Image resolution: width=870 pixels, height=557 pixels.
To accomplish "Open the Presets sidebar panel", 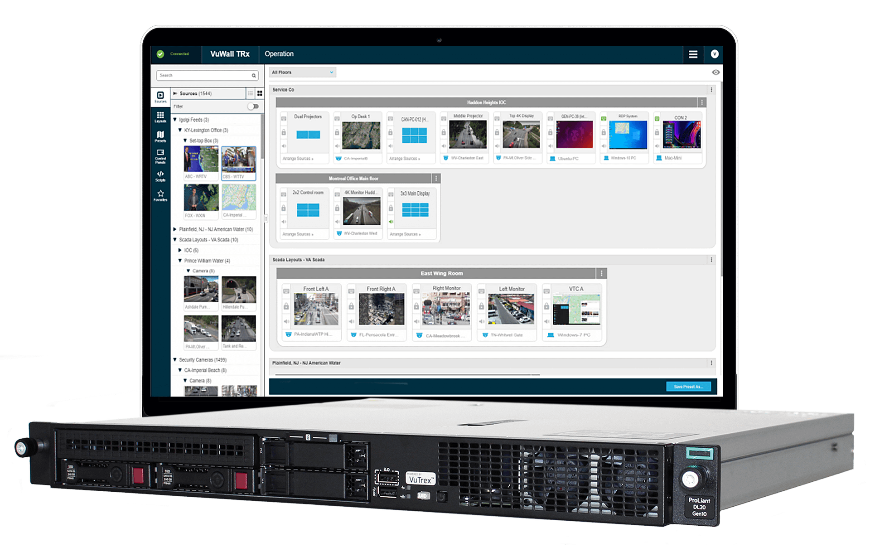I will coord(160,136).
